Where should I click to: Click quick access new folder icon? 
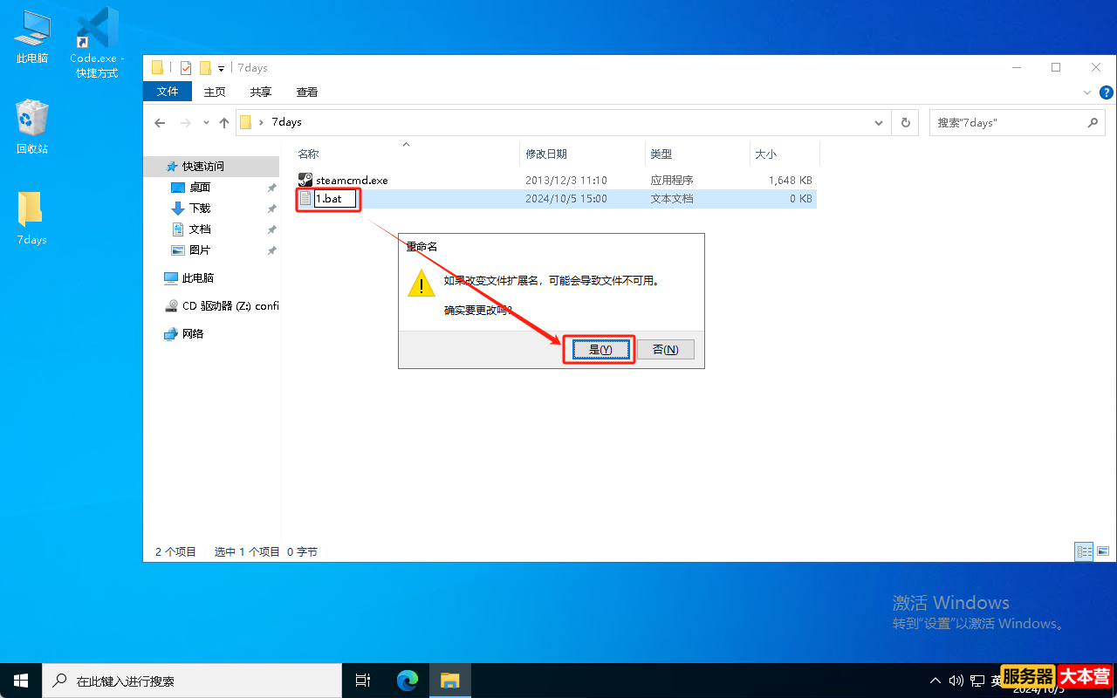click(x=206, y=68)
